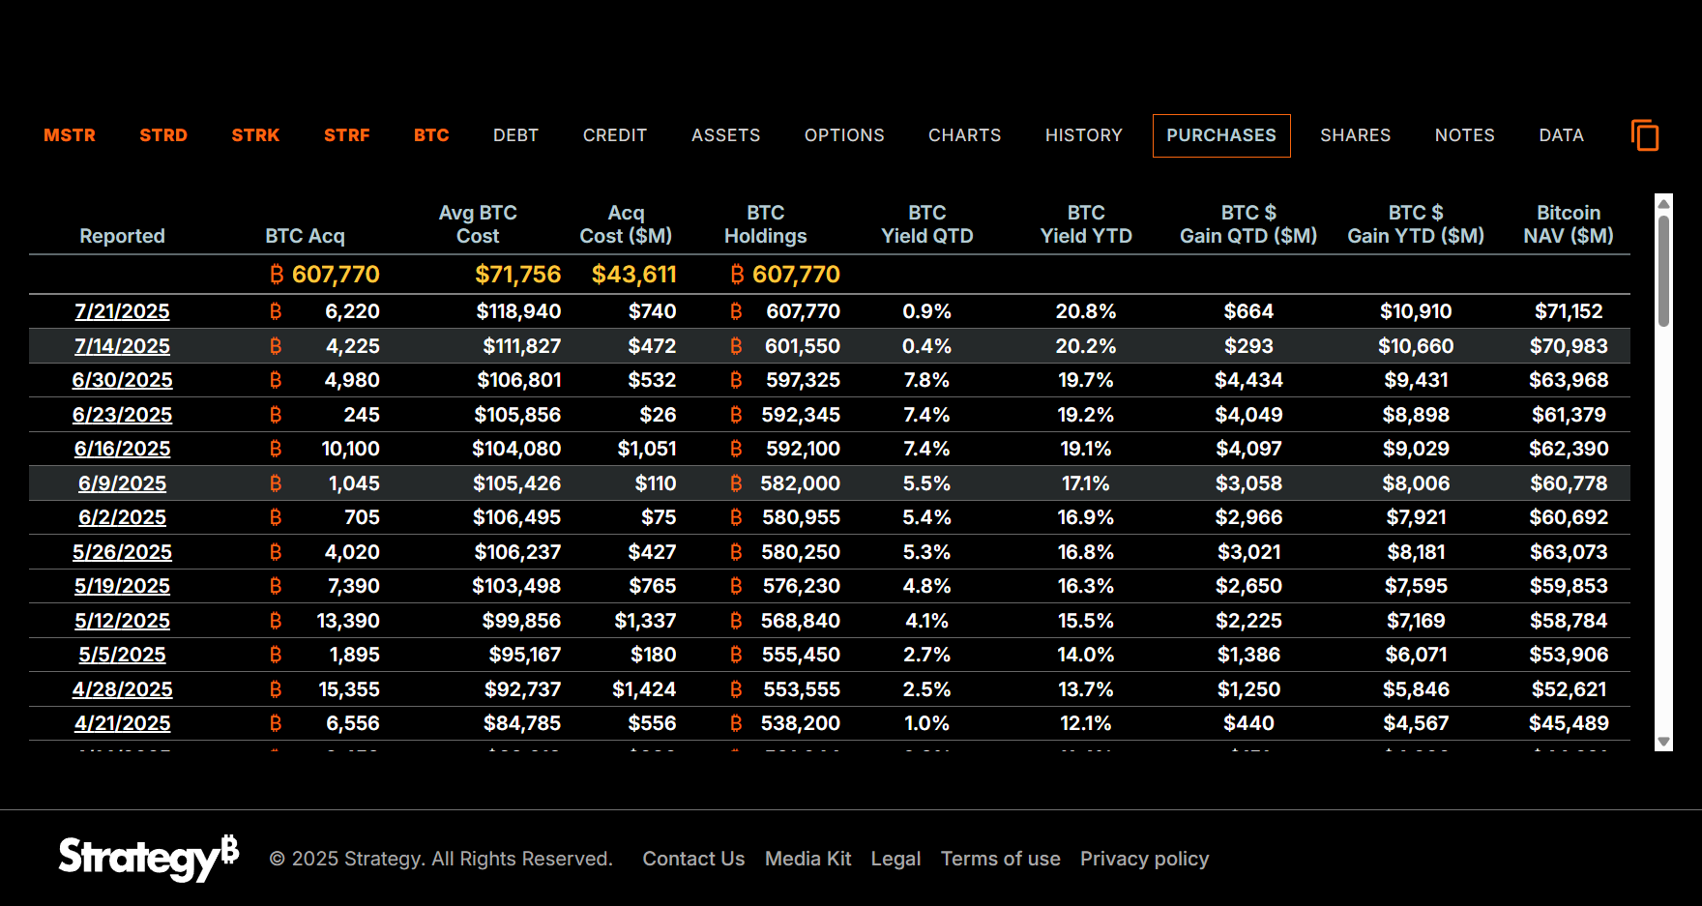Viewport: 1702px width, 906px height.
Task: Click the $4,097 gain QTD cell
Action: pos(1248,449)
